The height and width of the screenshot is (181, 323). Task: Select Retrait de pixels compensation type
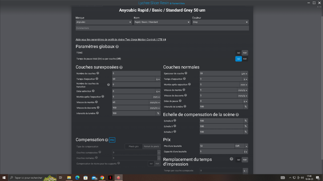[x=151, y=147]
